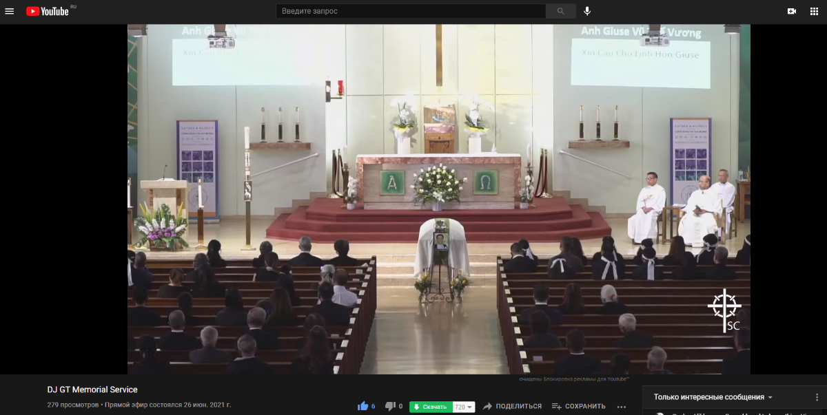Screen dimensions: 827x415
Task: Activate voice search microphone
Action: tap(587, 11)
